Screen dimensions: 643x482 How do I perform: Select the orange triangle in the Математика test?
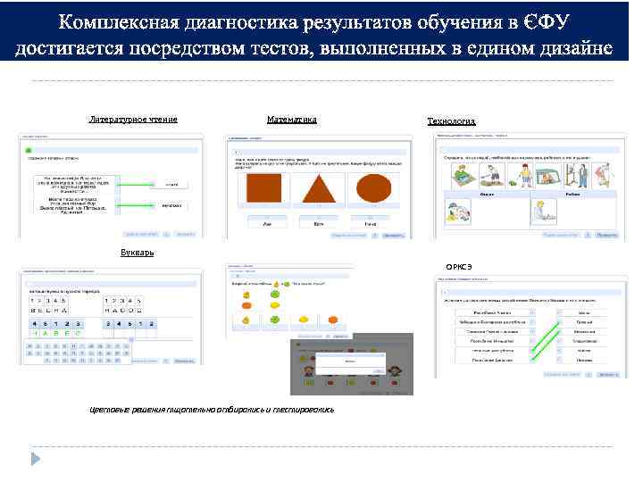tap(319, 188)
